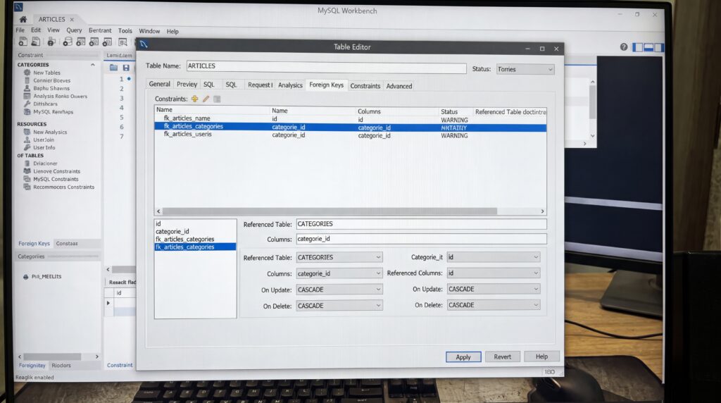
Task: Click the create view toolbar icon
Action: [94, 42]
